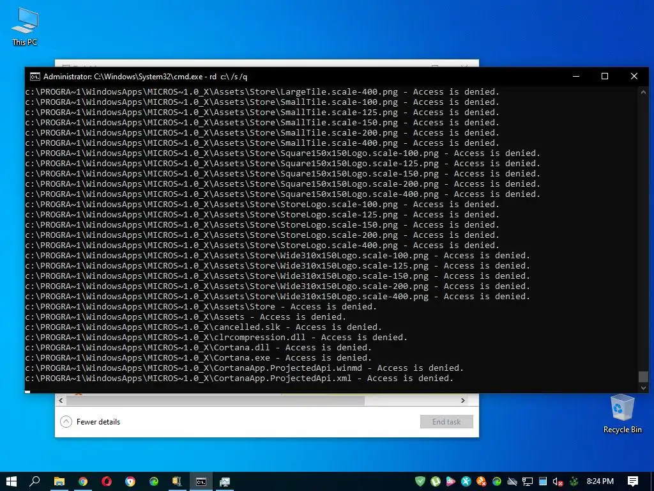This screenshot has width=654, height=491.
Task: Open the Action Center notifications icon
Action: (x=633, y=481)
